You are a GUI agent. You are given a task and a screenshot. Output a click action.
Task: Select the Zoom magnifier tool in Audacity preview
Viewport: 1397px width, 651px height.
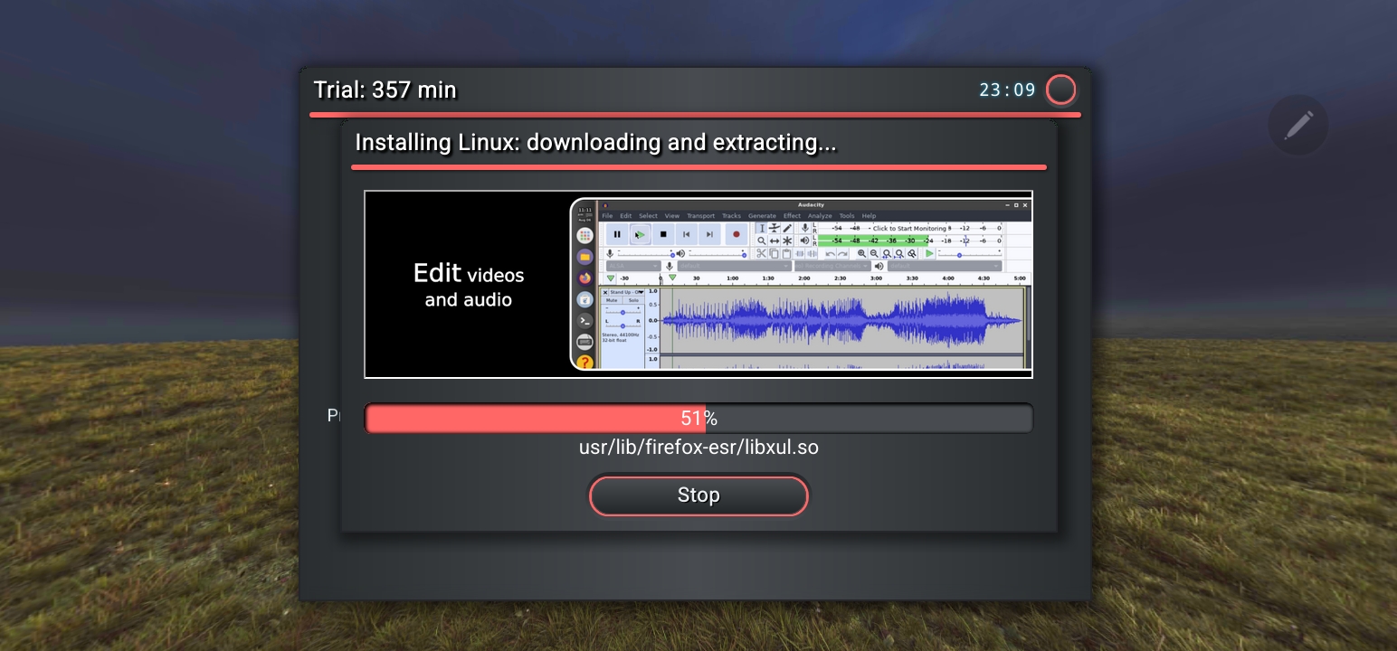[762, 241]
